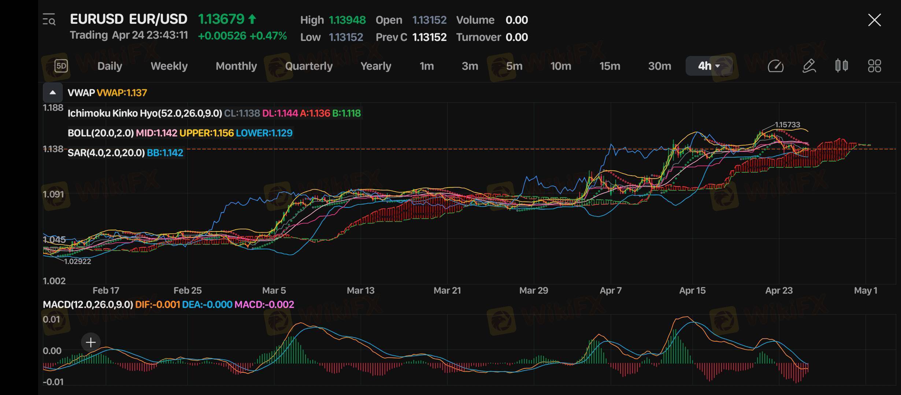901x395 pixels.
Task: Click the Ichimoku Kinko Hyo indicator label
Action: click(x=145, y=113)
